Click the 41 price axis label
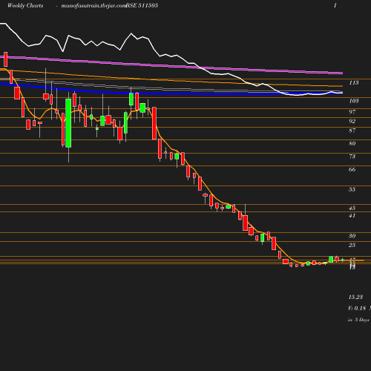 coord(352,216)
